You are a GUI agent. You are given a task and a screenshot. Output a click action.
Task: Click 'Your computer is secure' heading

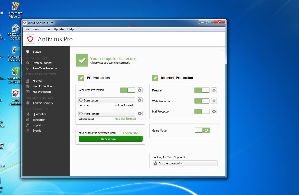click(113, 58)
